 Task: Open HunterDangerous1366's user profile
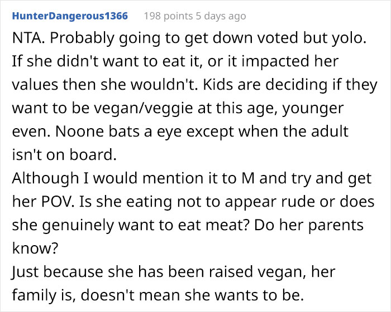point(70,16)
